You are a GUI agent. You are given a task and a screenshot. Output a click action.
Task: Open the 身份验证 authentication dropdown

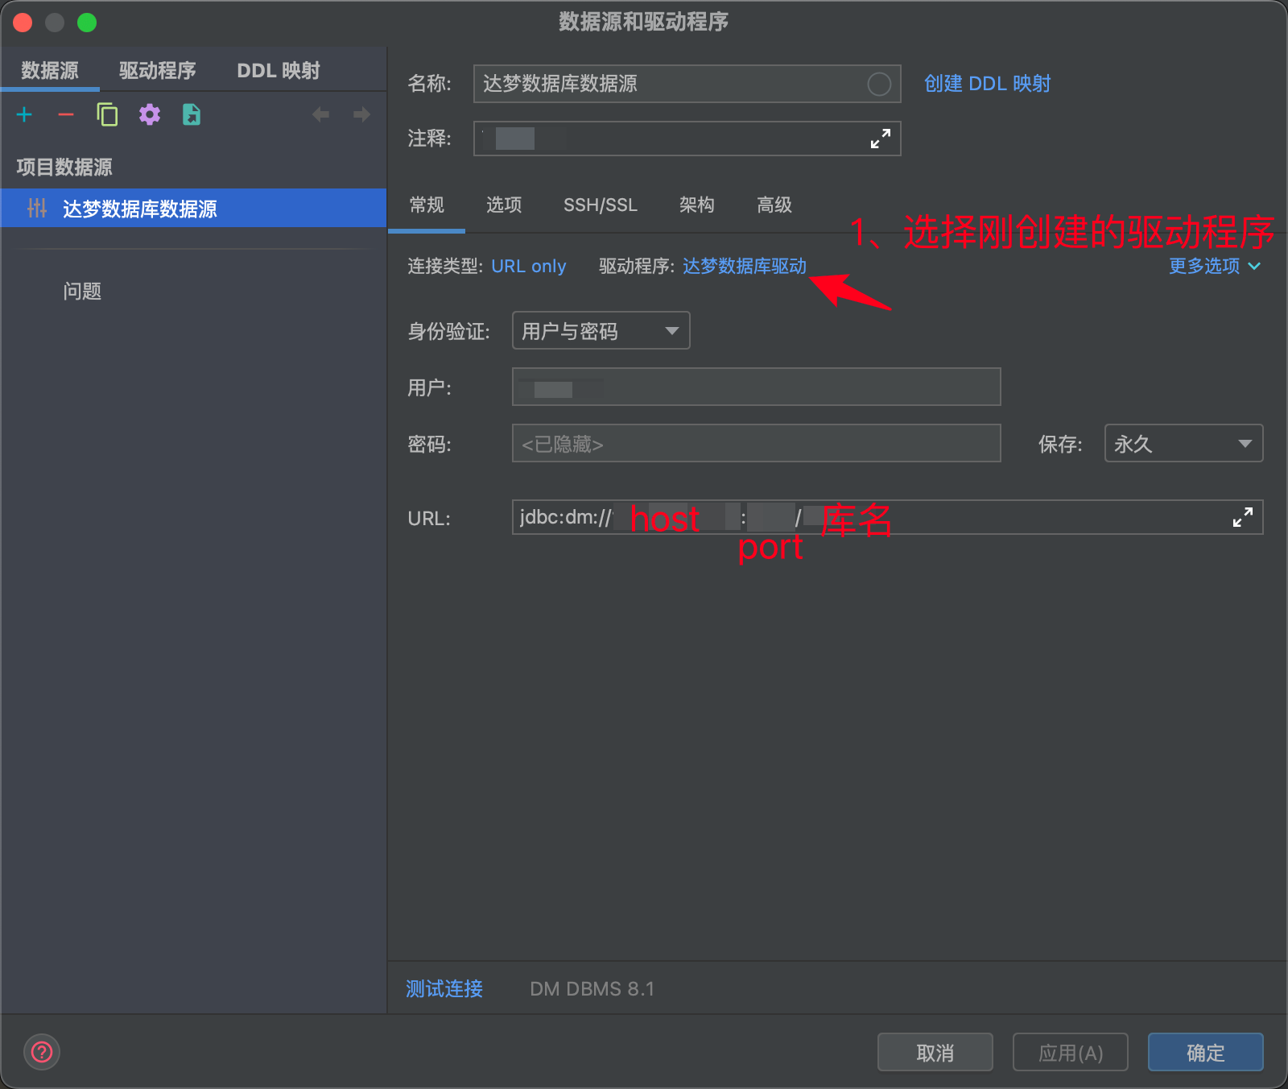click(x=601, y=331)
